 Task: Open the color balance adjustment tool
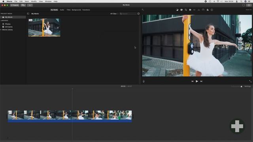(177, 10)
